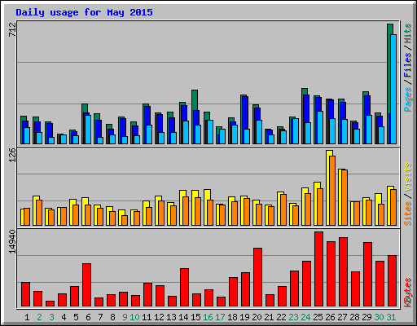
Task: Click the day 12 x-axis label
Action: [x=159, y=317]
